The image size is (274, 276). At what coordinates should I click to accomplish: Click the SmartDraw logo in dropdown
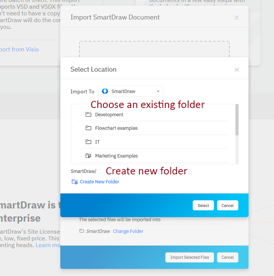tap(105, 91)
